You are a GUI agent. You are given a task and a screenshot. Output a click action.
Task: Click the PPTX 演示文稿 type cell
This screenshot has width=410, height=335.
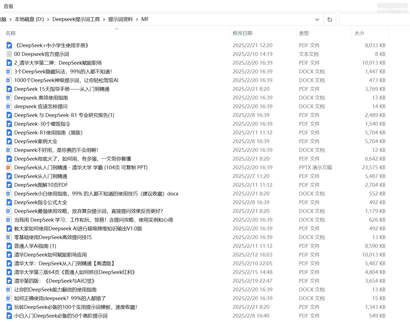315,167
